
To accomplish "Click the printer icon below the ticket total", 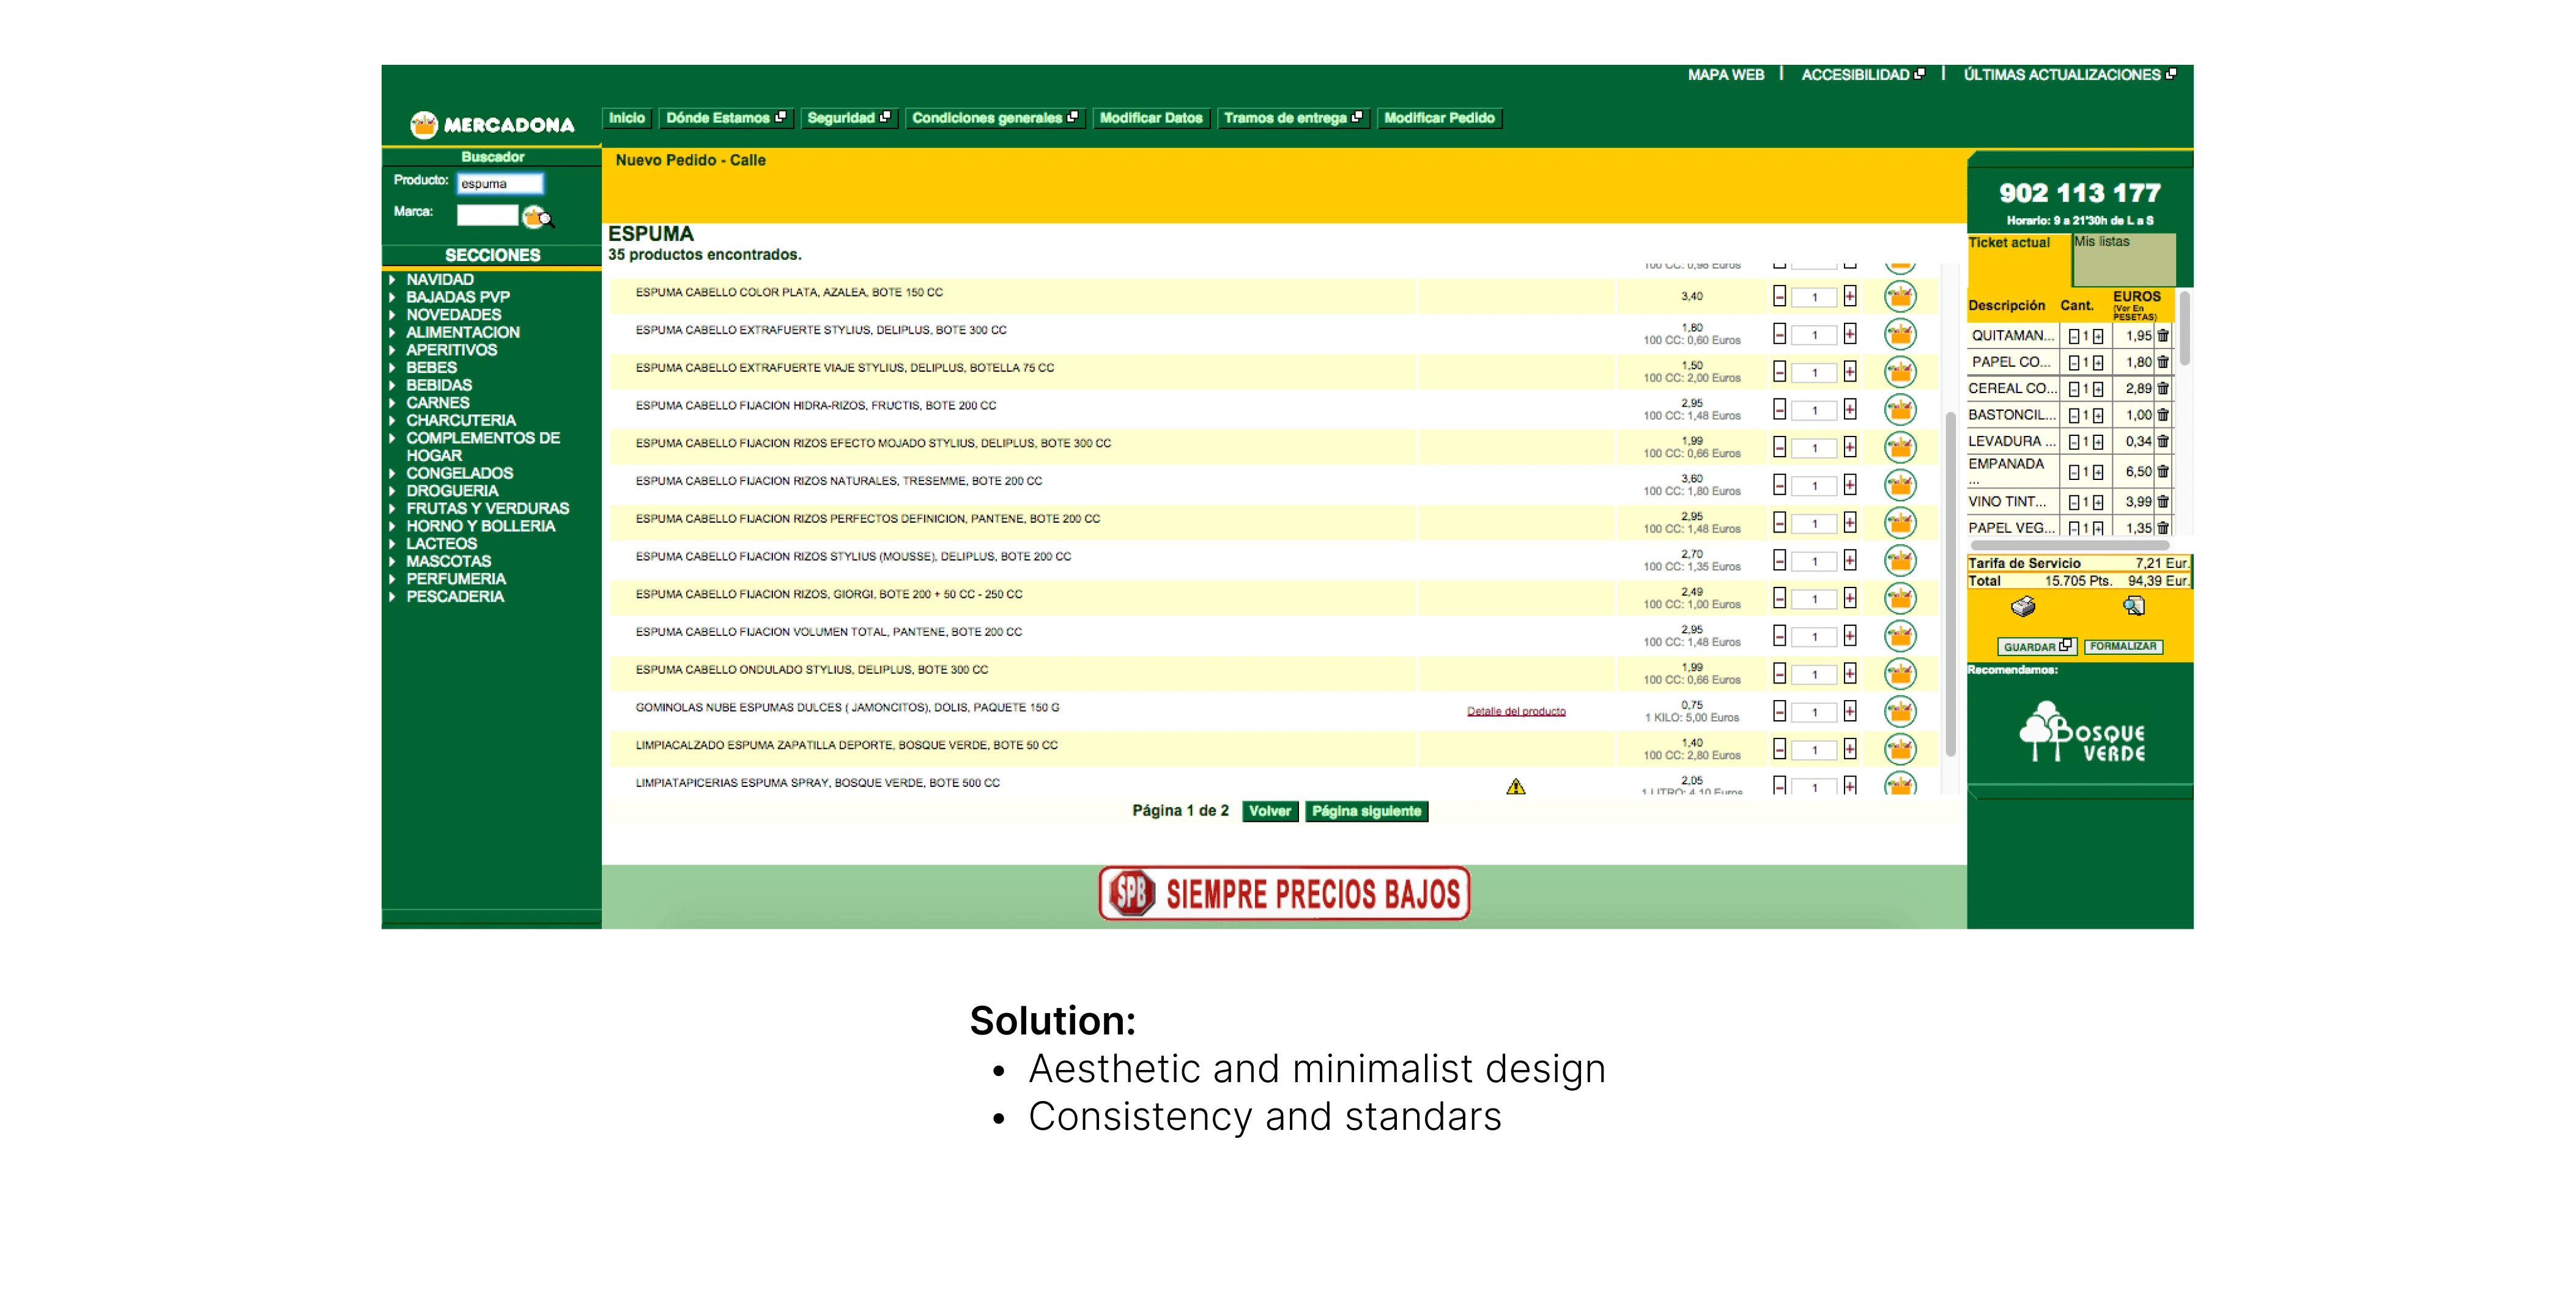I will tap(2022, 606).
